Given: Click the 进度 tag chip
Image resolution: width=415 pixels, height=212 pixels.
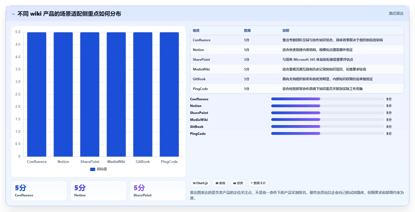Looking at the screenshot, I should [x=238, y=183].
